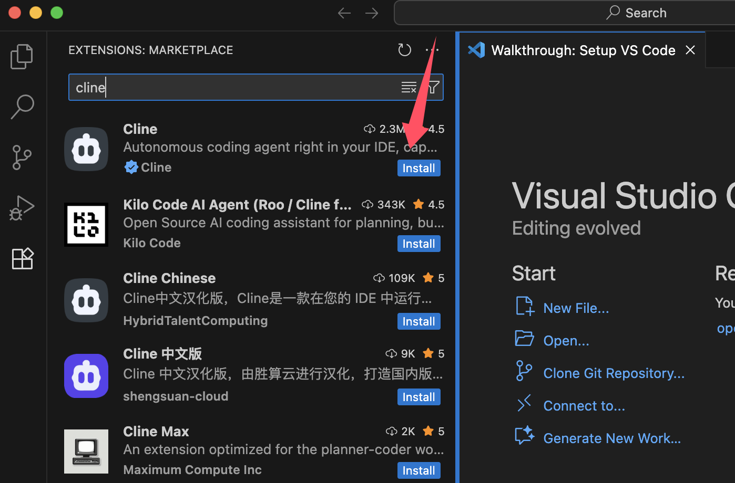Viewport: 735px width, 483px height.
Task: Click Clone Git Repository... link
Action: [x=614, y=373]
